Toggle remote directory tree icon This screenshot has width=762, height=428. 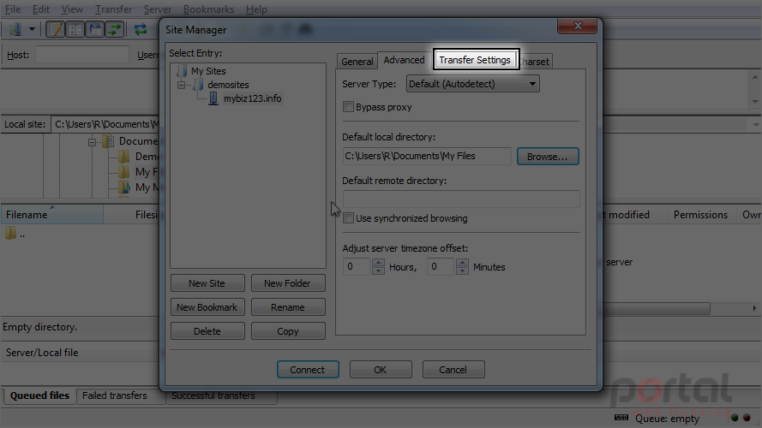pos(95,30)
